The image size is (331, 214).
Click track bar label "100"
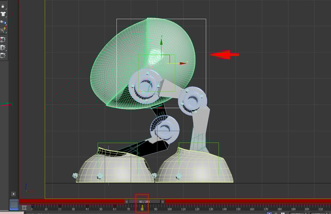tap(169, 209)
